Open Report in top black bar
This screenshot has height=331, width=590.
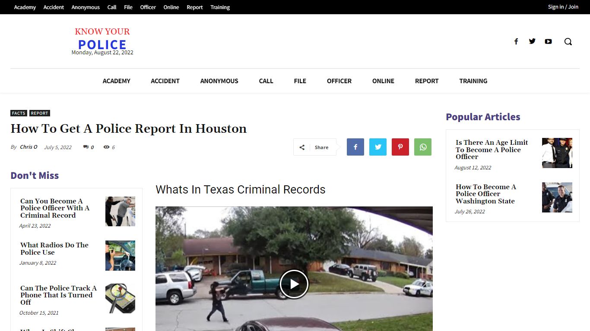click(195, 7)
